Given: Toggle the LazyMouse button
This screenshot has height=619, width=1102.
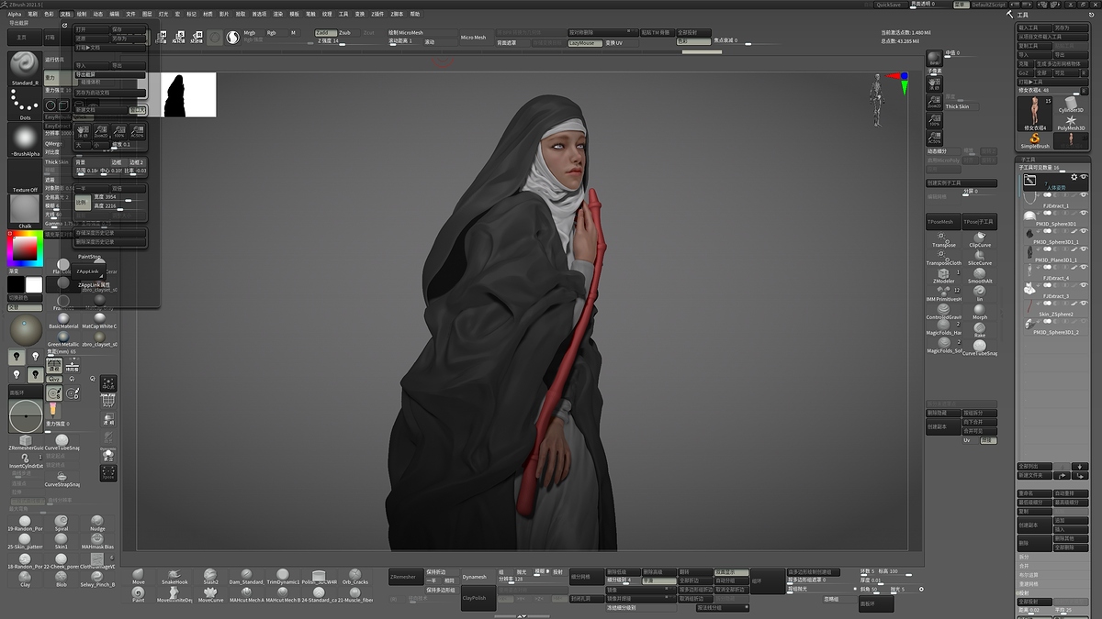Looking at the screenshot, I should 584,43.
